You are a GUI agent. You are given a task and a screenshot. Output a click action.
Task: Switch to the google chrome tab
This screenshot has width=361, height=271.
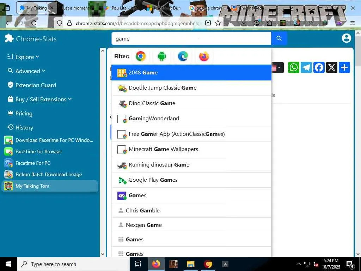pos(206,8)
